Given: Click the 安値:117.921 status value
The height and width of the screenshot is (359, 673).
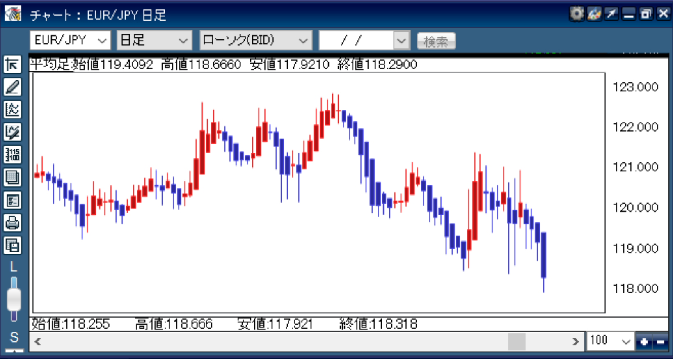Looking at the screenshot, I should click(275, 324).
